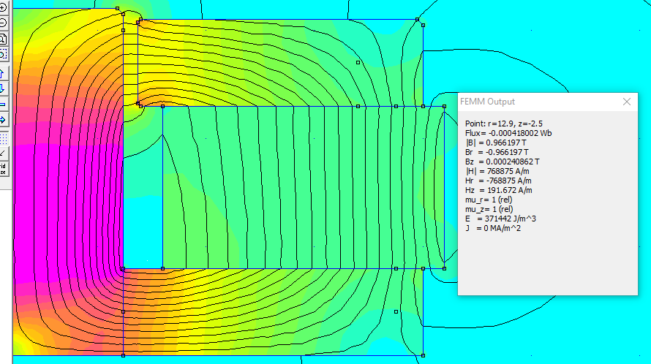Click the mu_r= 1 (rel) line
Image resolution: width=651 pixels, height=364 pixels.
pos(489,200)
